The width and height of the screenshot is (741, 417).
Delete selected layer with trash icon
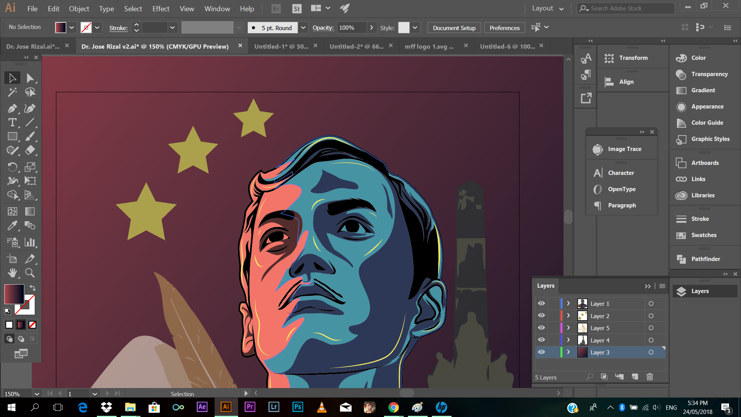click(650, 376)
